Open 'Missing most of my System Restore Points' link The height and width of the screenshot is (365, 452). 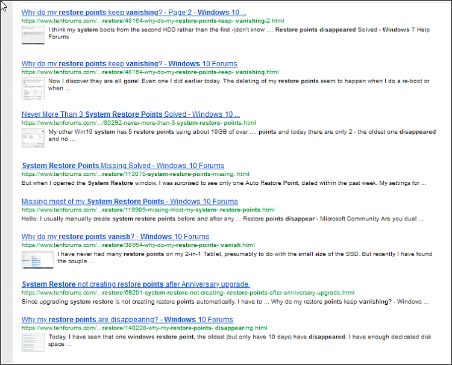click(x=130, y=201)
